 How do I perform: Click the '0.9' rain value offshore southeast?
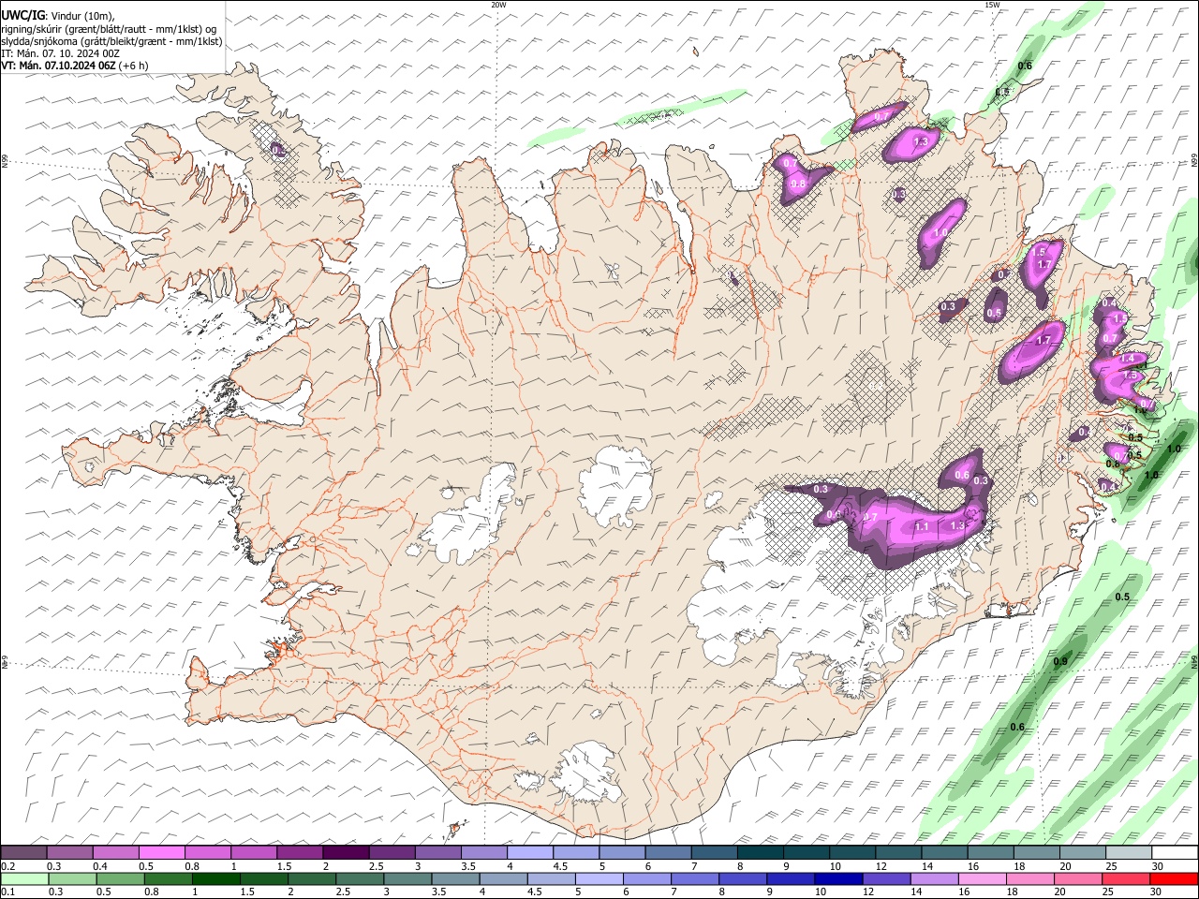point(1060,662)
